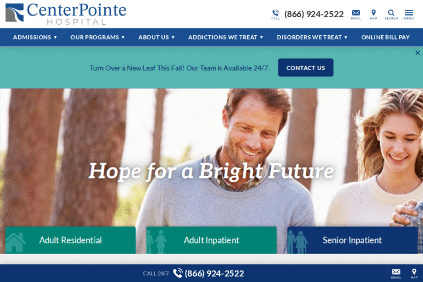This screenshot has width=423, height=282.
Task: Click the Map pin icon in header
Action: [x=373, y=14]
